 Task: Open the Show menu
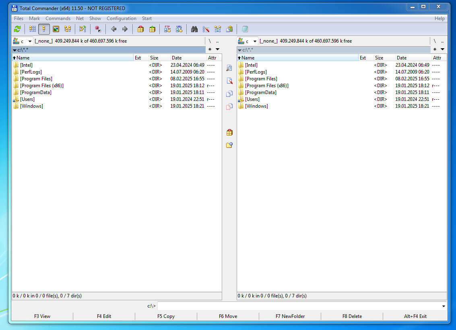[x=95, y=18]
